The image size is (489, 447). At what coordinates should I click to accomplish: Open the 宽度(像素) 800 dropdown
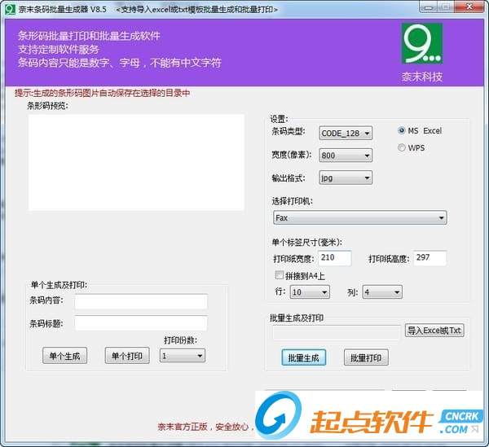(x=346, y=156)
